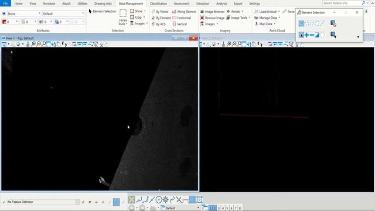Toggle view 2 button in view group
Viewport: 375px width, 211px height.
(214, 208)
